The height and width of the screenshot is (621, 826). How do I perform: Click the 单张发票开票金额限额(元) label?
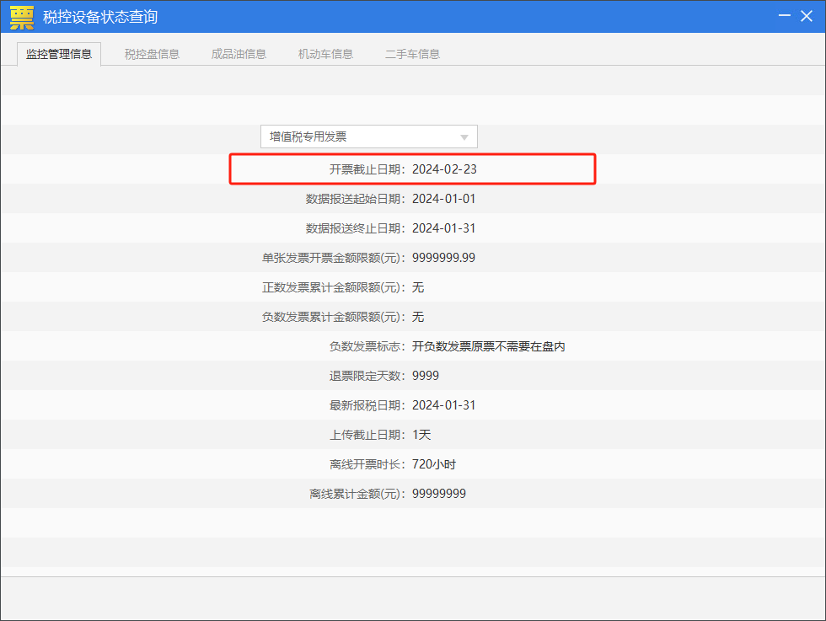[334, 258]
